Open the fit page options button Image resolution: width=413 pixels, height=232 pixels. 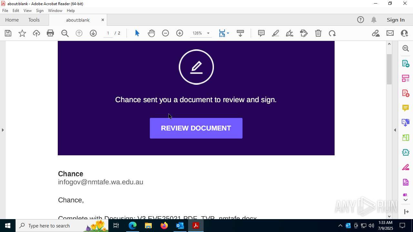pos(224,33)
